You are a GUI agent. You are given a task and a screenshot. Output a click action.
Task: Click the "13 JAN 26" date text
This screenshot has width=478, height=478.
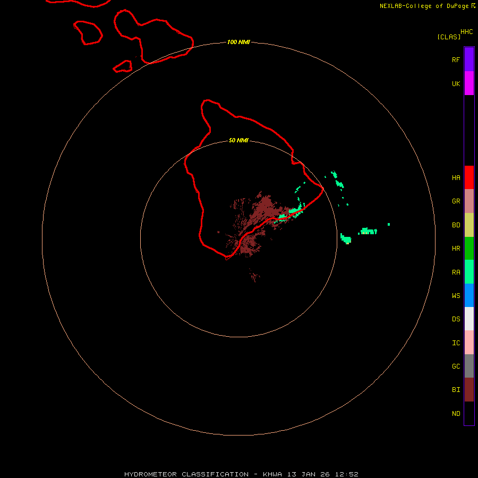click(x=308, y=474)
